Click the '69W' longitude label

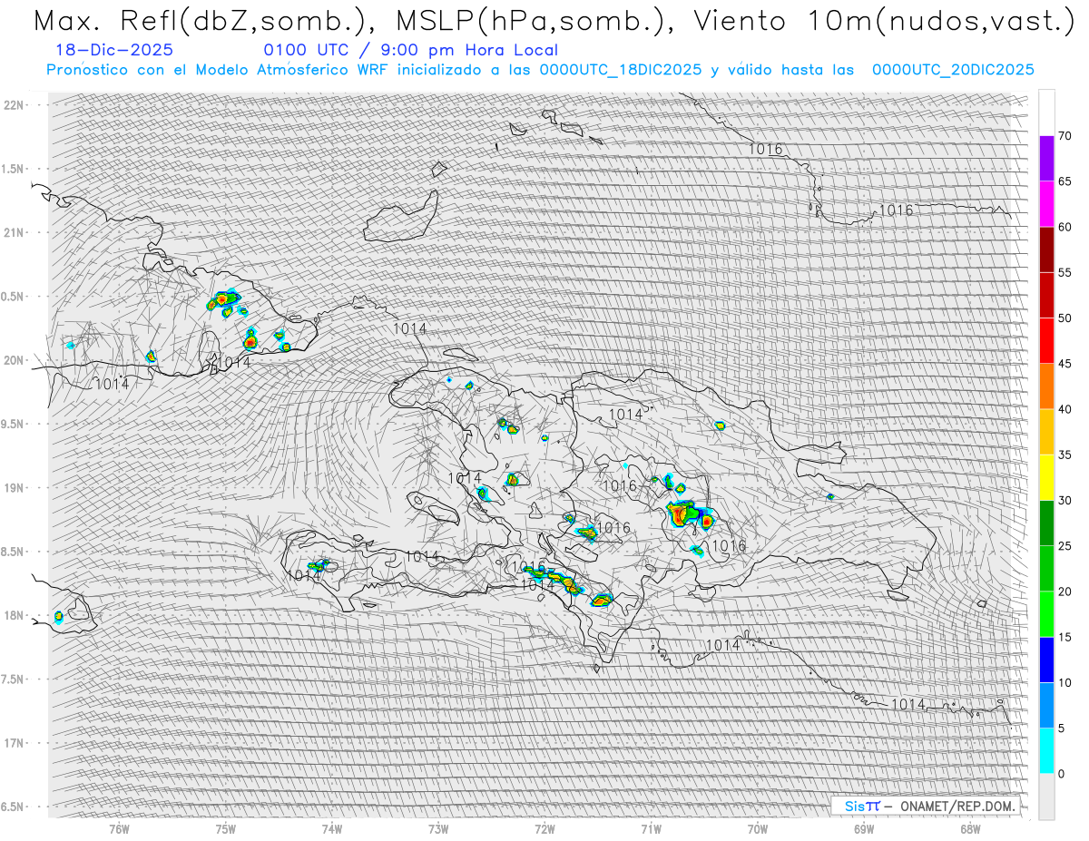[x=864, y=828]
